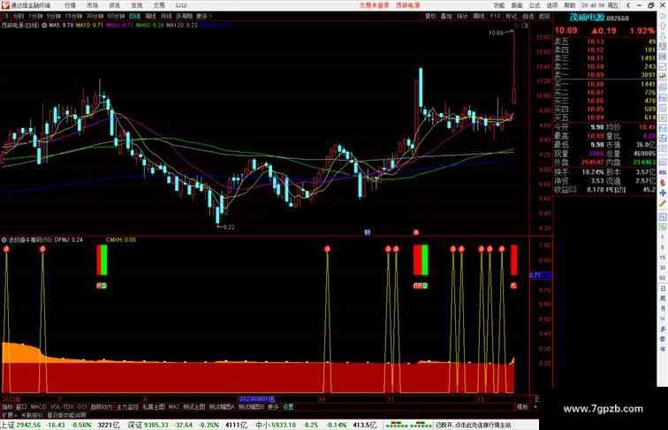Select the CCI indicator tab
The image size is (668, 430).
82,407
